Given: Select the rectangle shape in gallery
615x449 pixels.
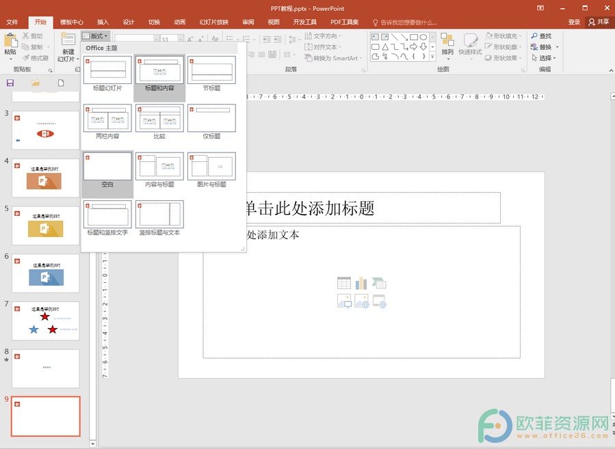Looking at the screenshot, I should [x=414, y=37].
